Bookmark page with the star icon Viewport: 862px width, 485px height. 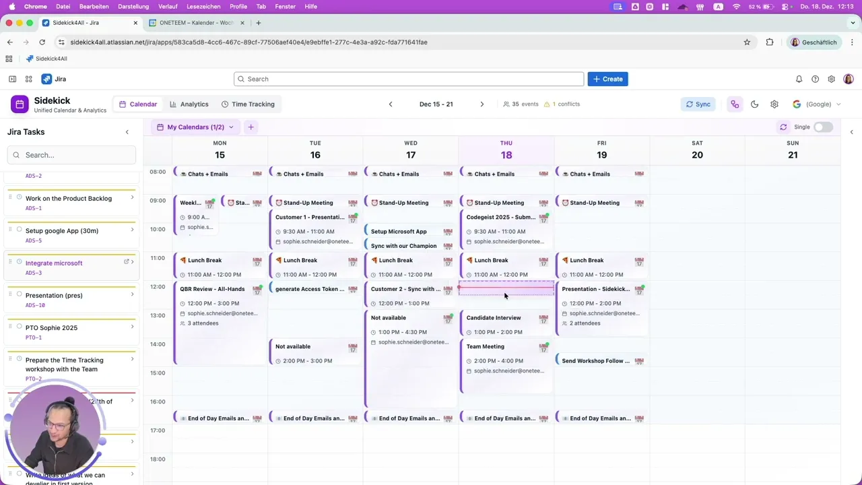tap(747, 42)
